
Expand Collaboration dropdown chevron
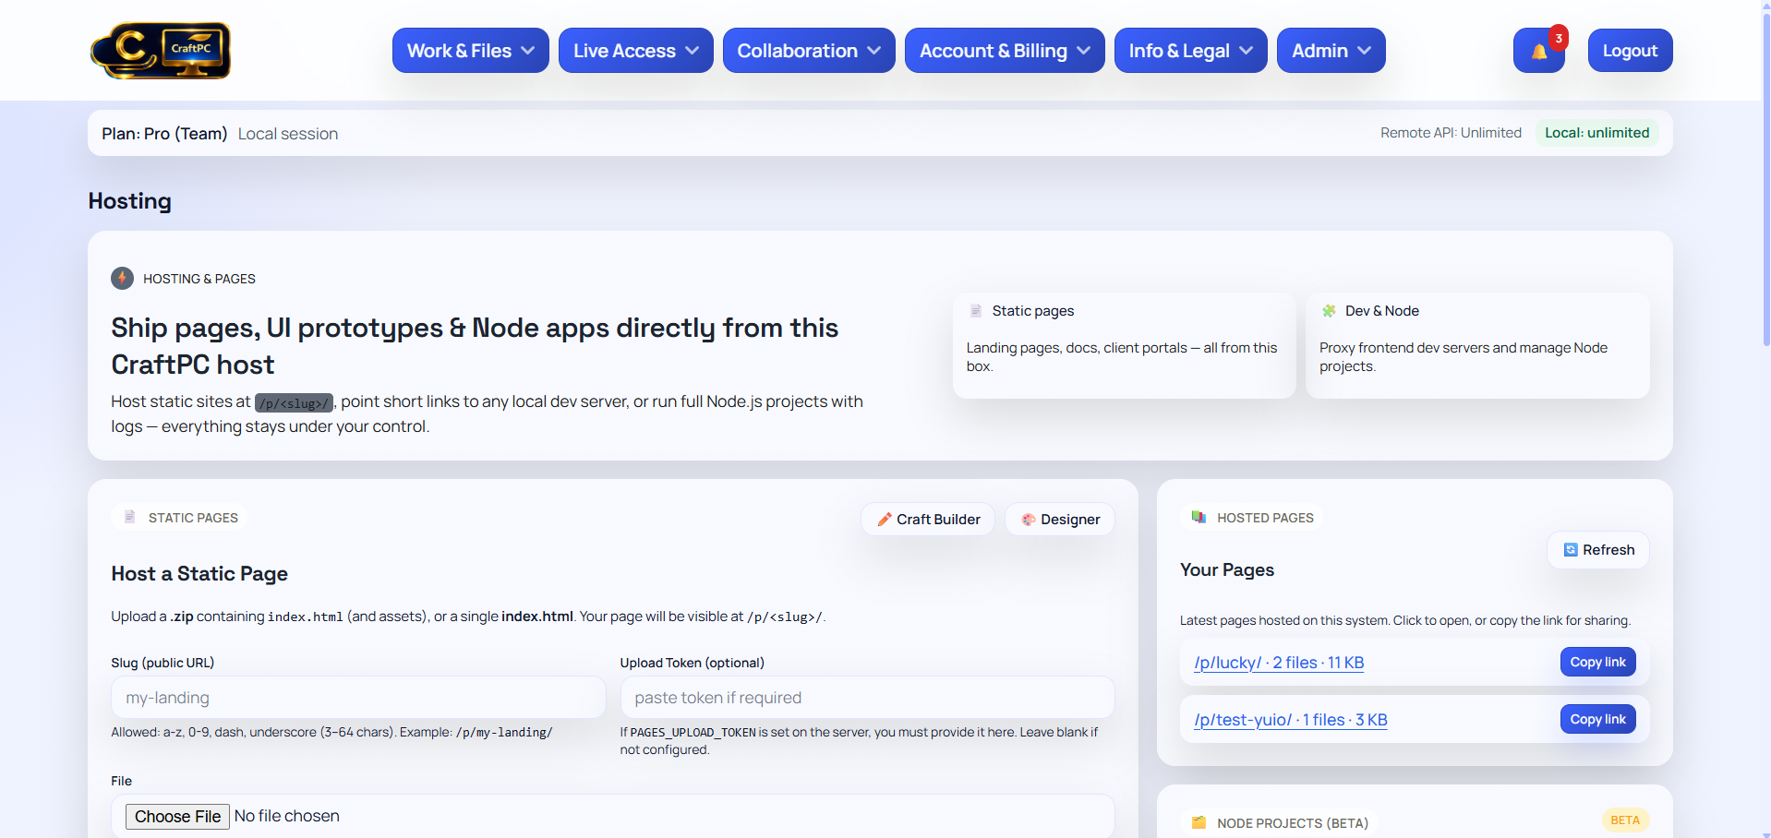click(x=874, y=51)
